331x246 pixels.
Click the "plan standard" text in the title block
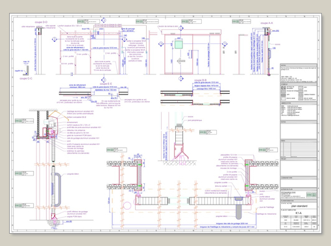[299, 206]
